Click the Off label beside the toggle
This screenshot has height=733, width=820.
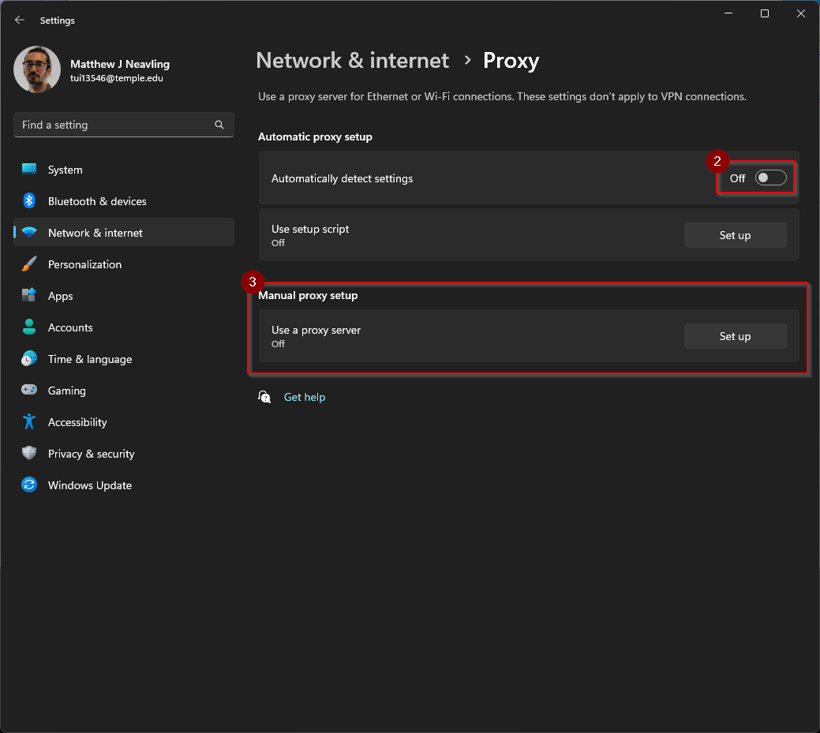737,178
